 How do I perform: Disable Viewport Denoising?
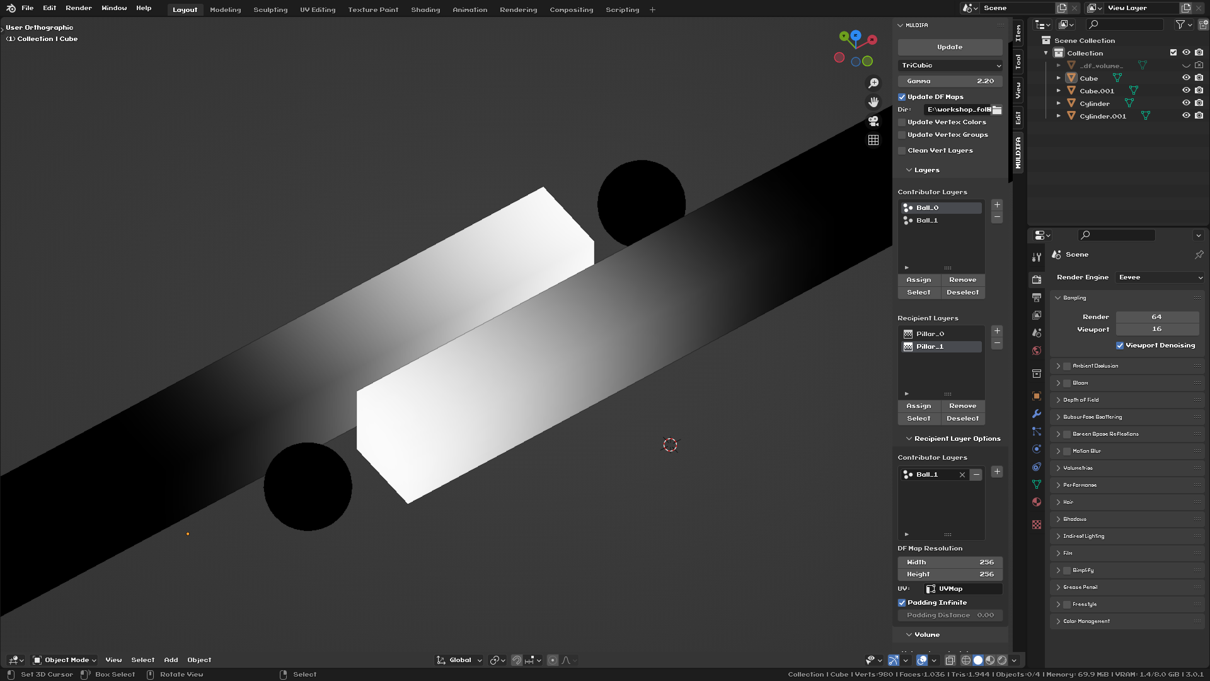(x=1120, y=345)
